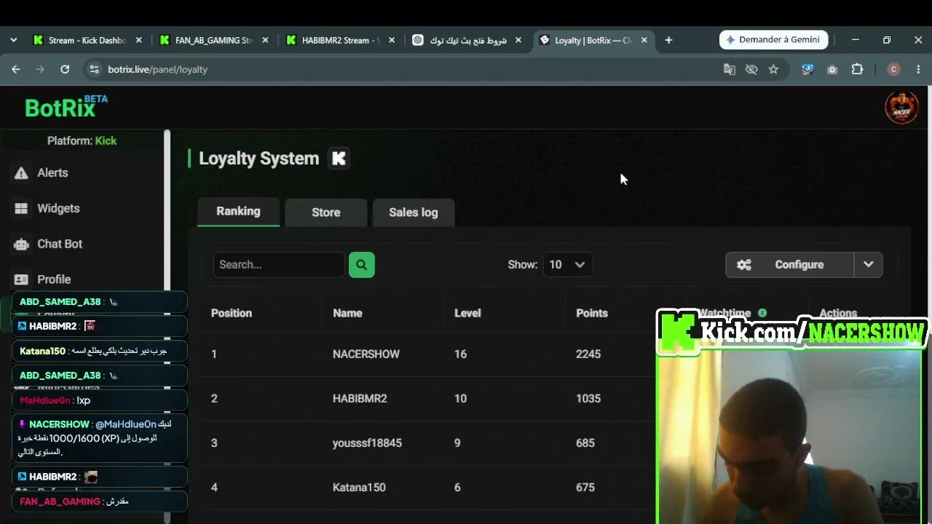Image resolution: width=932 pixels, height=524 pixels.
Task: Close the FAN_AB_GAMING Stream tab
Action: coord(265,40)
